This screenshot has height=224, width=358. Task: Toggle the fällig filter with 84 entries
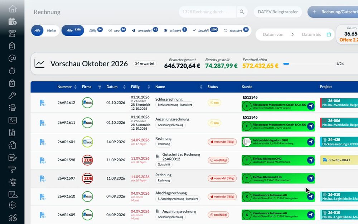tap(96, 30)
